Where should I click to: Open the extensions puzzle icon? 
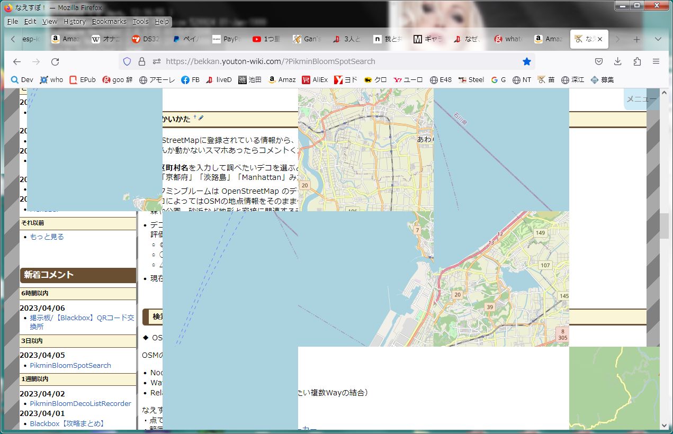(x=637, y=61)
